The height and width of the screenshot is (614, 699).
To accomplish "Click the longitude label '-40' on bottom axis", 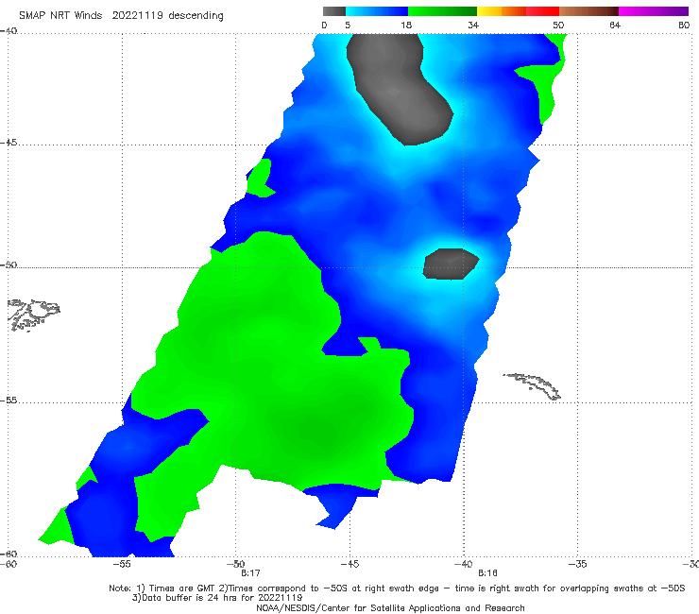I will pos(463,564).
